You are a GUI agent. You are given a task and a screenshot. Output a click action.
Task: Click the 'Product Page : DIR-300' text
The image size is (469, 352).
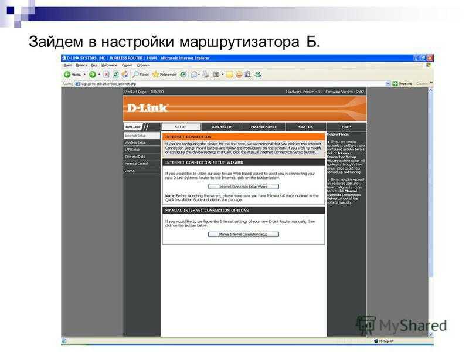click(144, 92)
